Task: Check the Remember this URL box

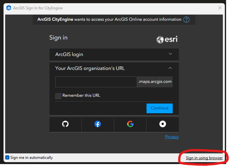Action: (58, 96)
